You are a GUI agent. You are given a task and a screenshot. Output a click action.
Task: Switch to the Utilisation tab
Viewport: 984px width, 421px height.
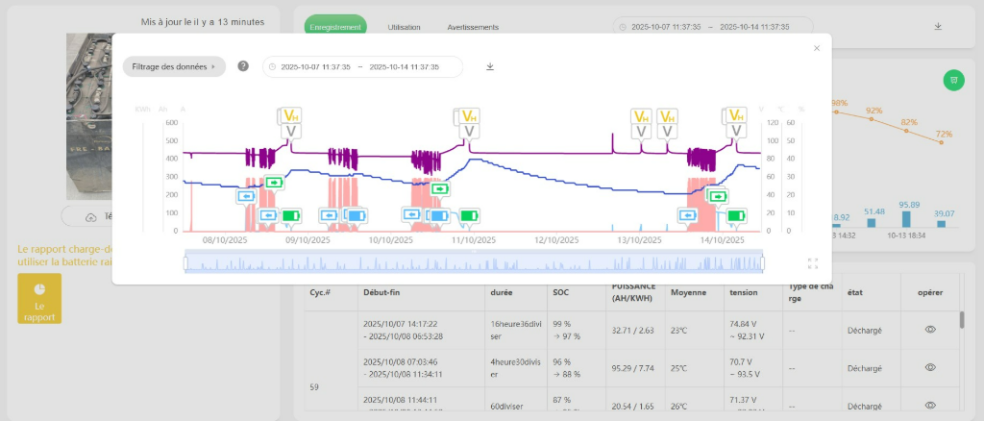[404, 27]
